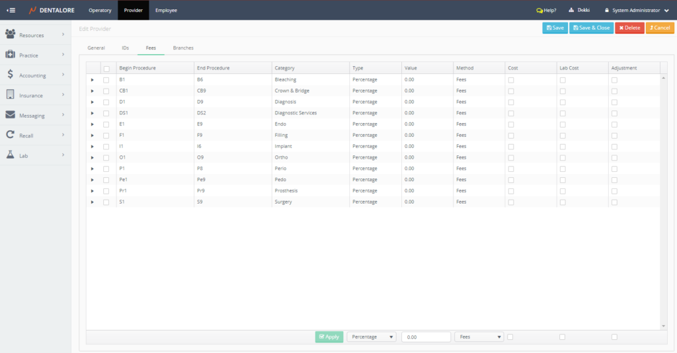Open Practice sidebar medical kit icon
Viewport: 677px width, 353px height.
[11, 55]
